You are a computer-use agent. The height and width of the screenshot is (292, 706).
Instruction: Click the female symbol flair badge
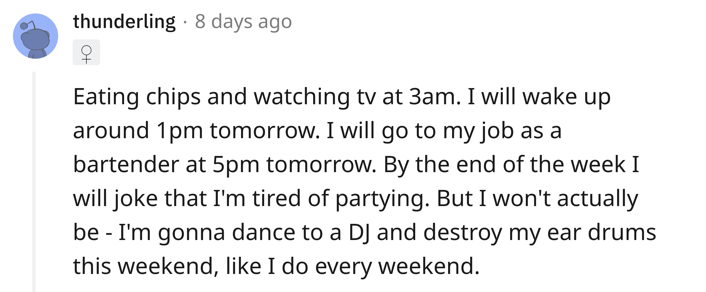86,52
